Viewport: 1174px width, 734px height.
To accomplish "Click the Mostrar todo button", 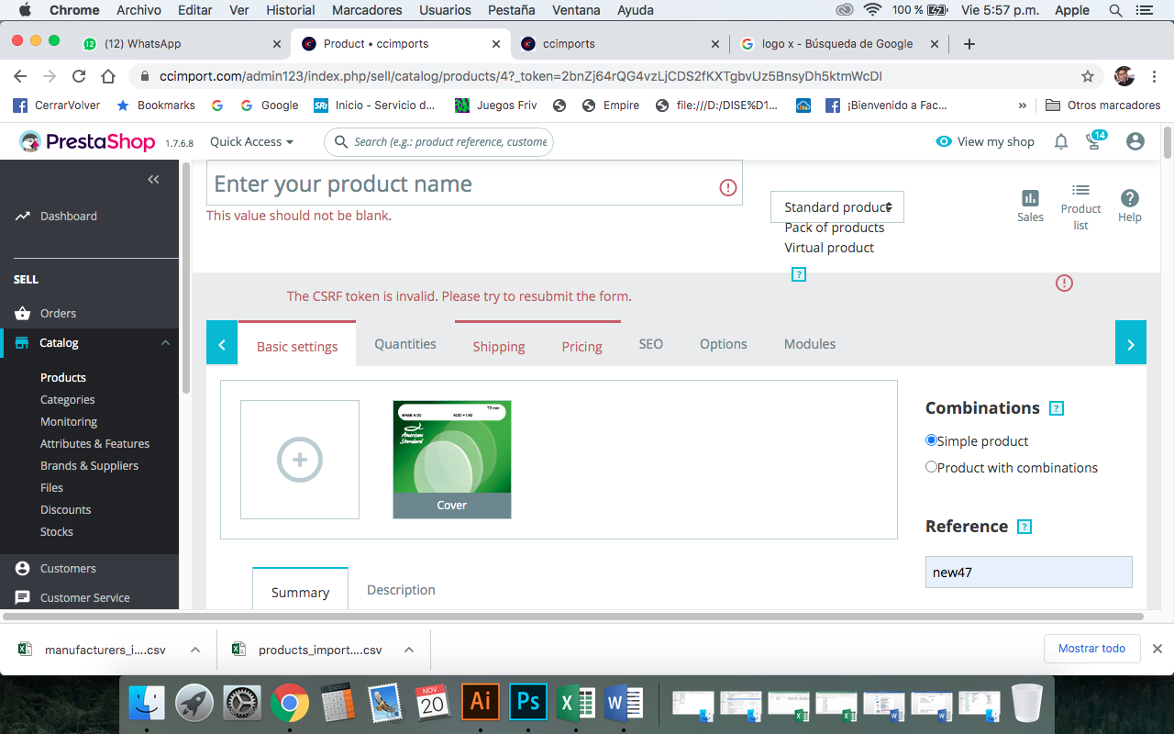I will (x=1091, y=649).
